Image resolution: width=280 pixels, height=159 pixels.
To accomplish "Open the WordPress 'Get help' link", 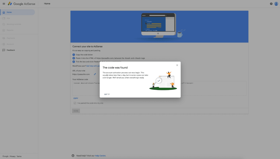I will [93, 66].
